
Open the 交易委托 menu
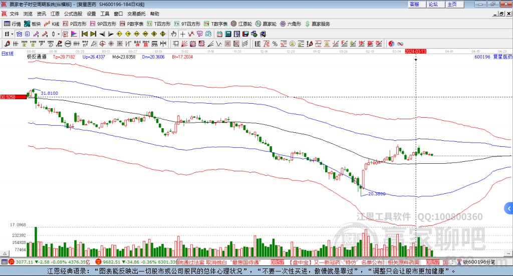coord(136,14)
